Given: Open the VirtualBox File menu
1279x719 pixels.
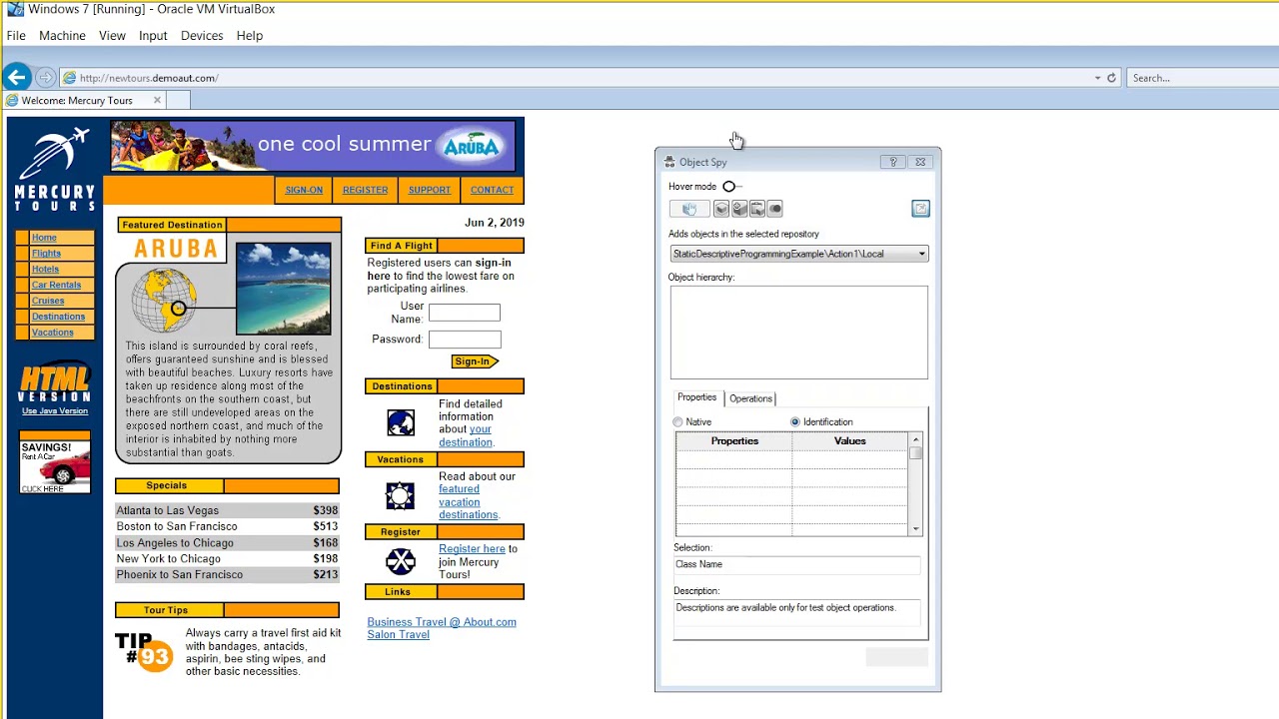Looking at the screenshot, I should (x=16, y=36).
